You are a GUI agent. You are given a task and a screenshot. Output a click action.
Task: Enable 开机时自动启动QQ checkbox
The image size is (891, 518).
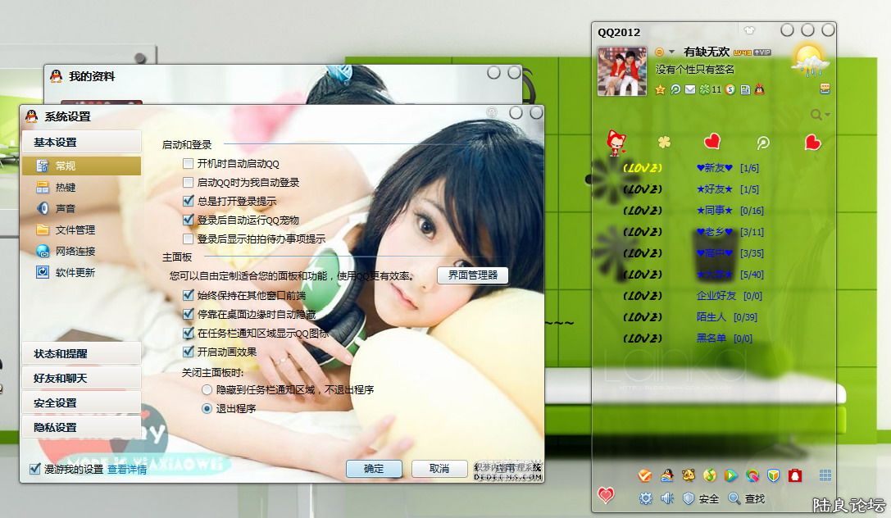(x=189, y=164)
